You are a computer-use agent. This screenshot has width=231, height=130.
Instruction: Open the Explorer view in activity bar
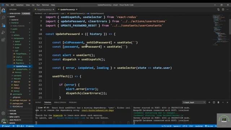pyautogui.click(x=3, y=10)
